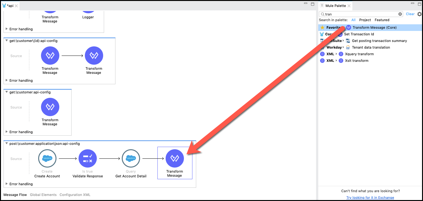Select the Transform Message label in topmost flow
The height and width of the screenshot is (201, 423).
(50, 19)
